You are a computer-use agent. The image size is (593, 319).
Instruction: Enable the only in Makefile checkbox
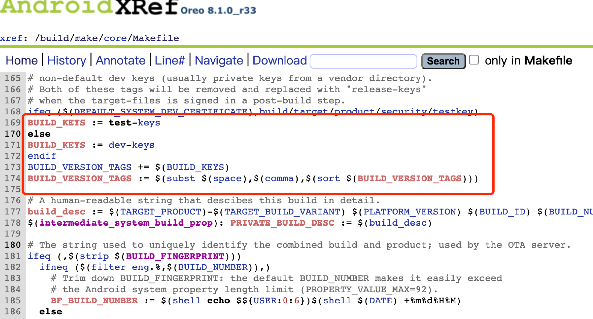click(x=474, y=60)
